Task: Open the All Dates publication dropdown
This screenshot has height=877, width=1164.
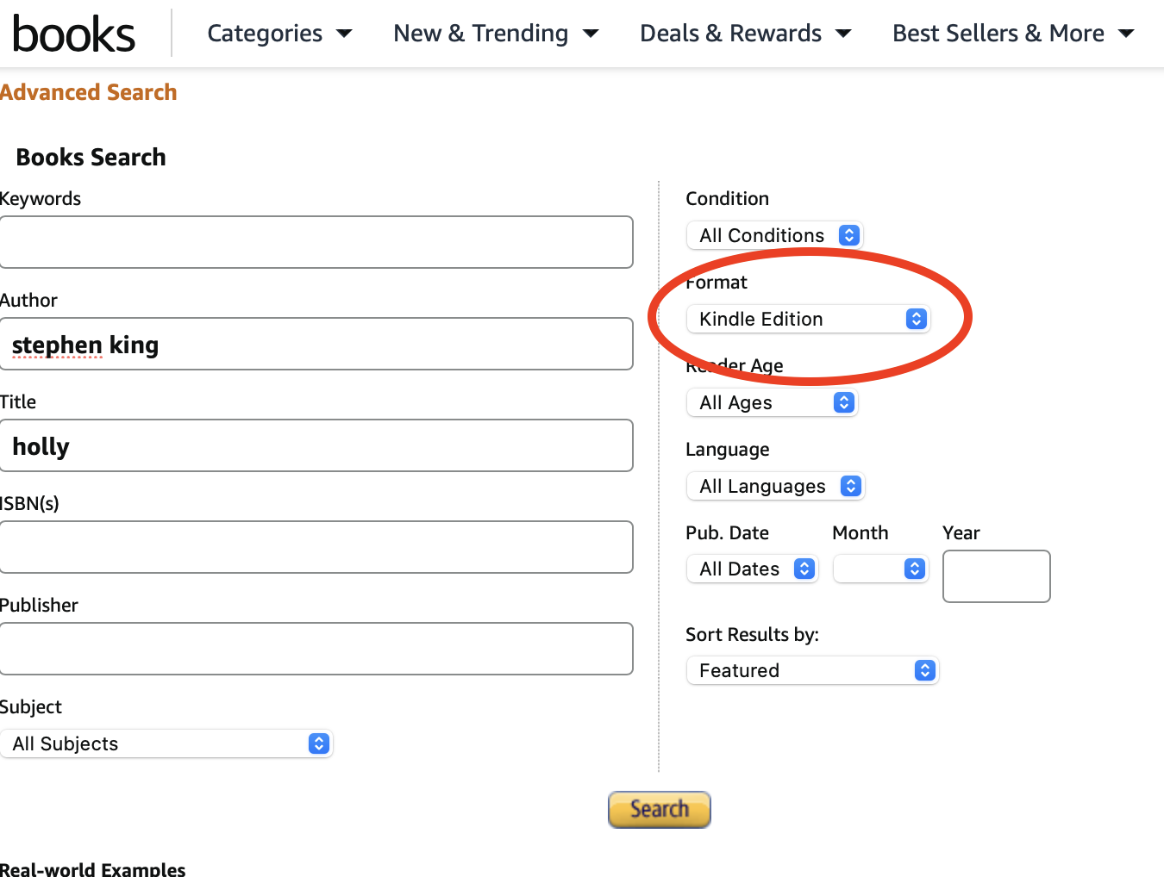Action: point(752,569)
